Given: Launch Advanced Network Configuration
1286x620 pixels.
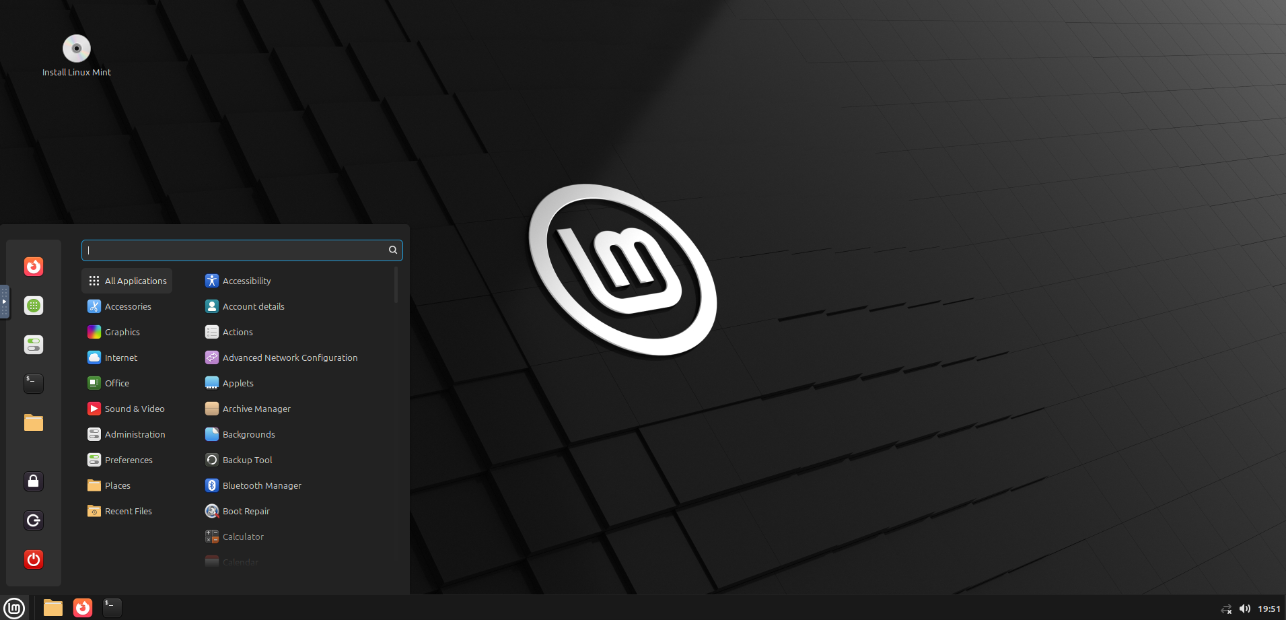Looking at the screenshot, I should coord(296,357).
